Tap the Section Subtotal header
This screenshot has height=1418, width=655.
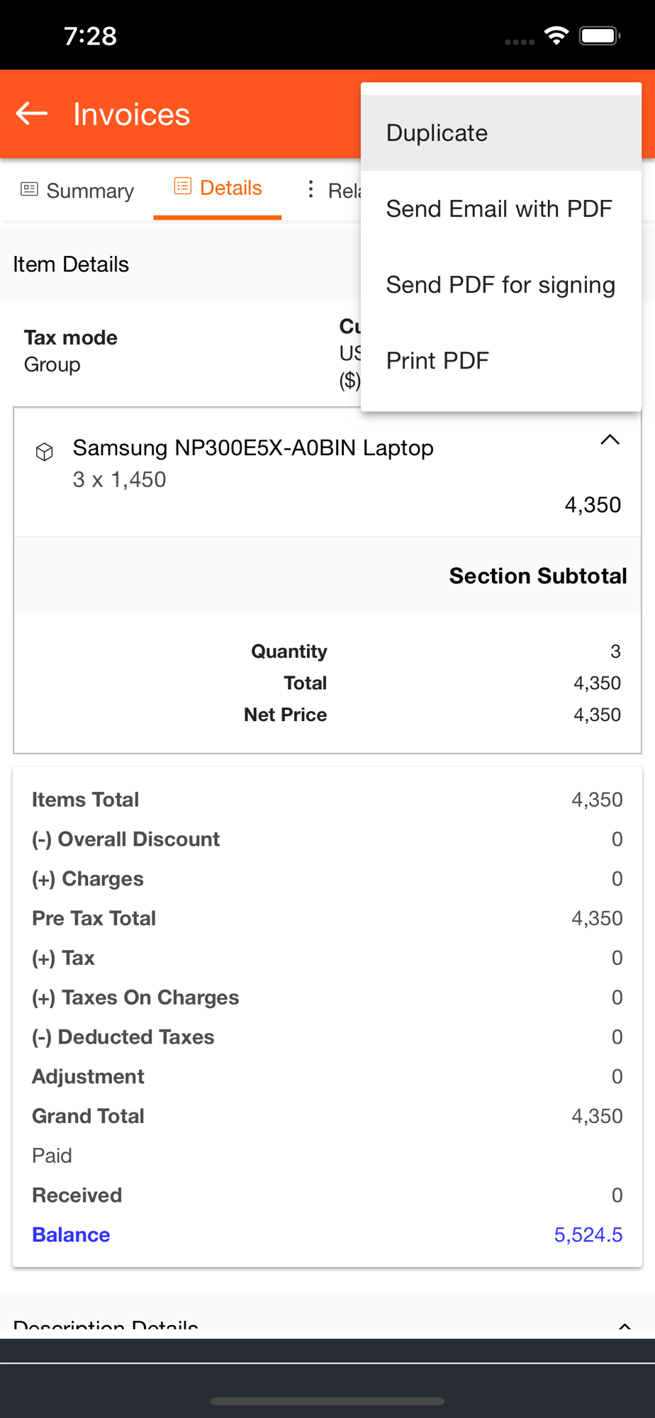[537, 576]
